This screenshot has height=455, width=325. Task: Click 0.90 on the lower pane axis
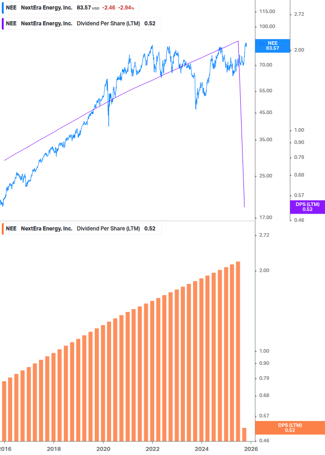pos(264,363)
